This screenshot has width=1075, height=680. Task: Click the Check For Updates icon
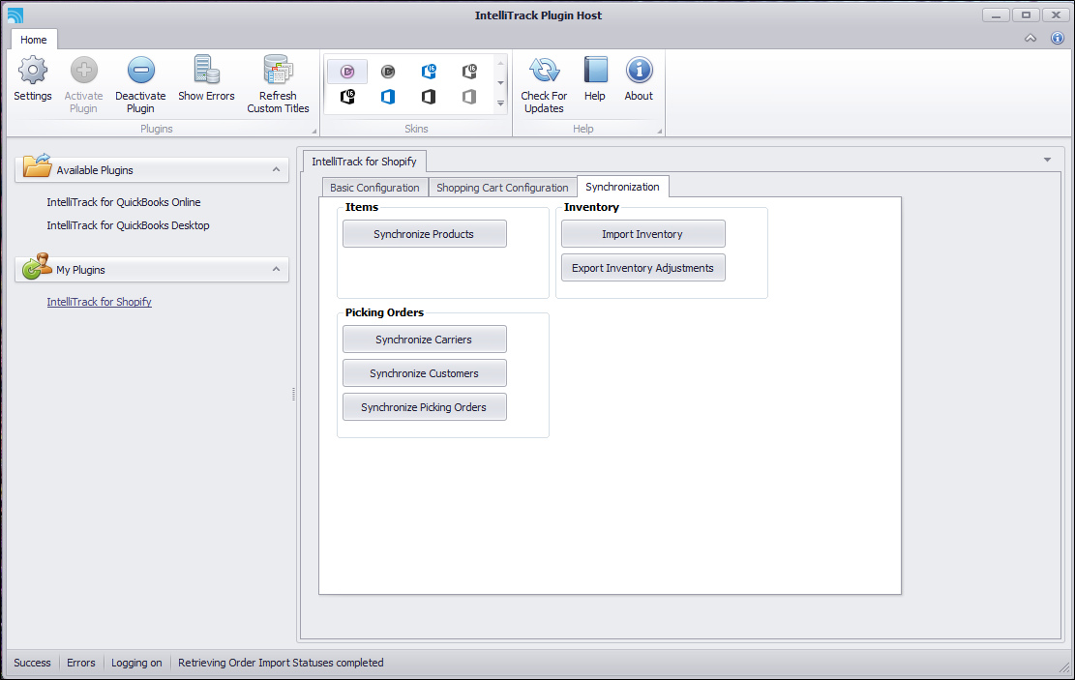544,70
